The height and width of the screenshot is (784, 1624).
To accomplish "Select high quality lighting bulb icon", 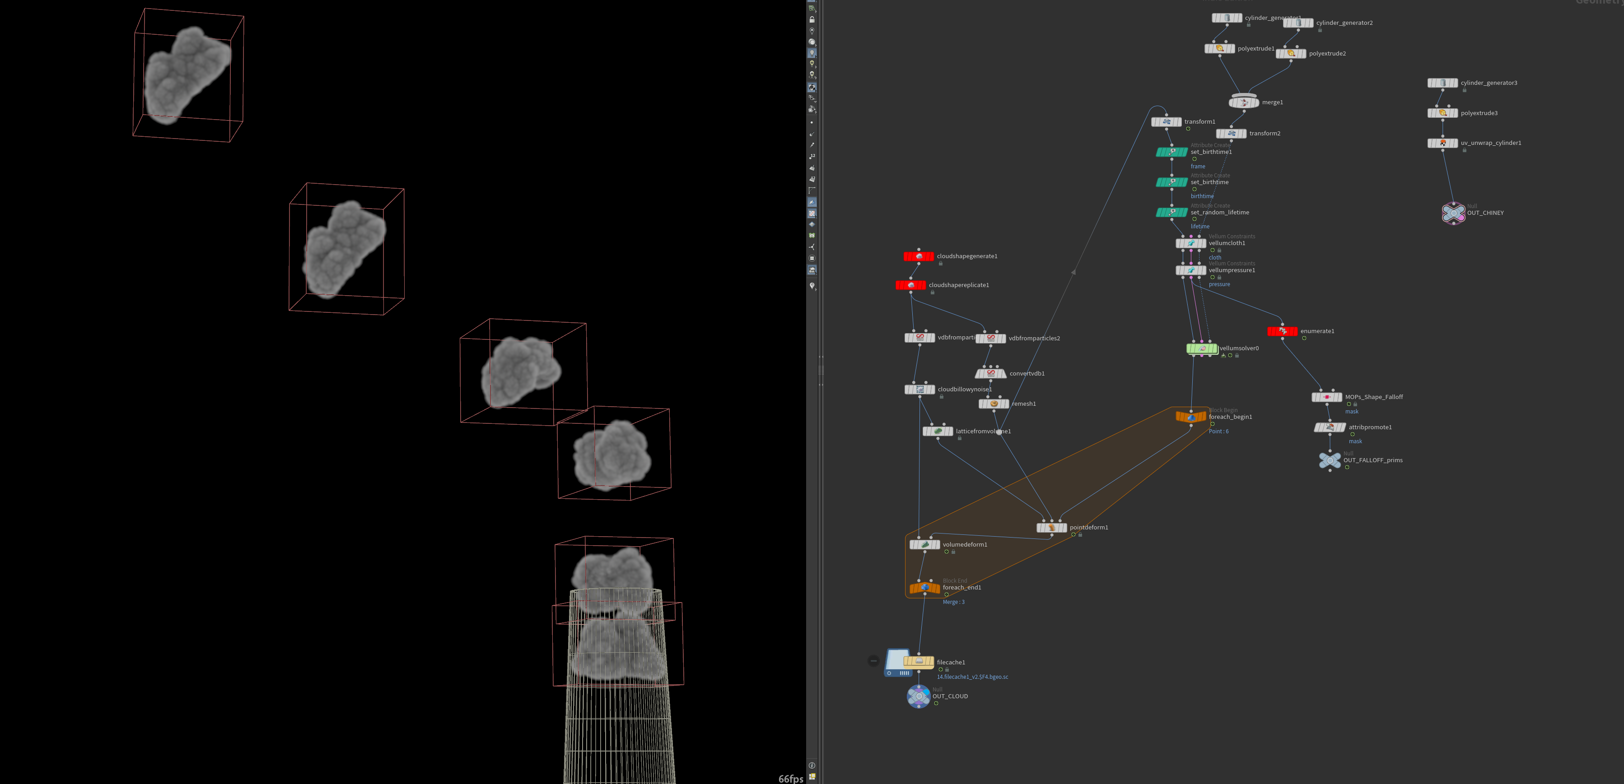I will click(812, 64).
